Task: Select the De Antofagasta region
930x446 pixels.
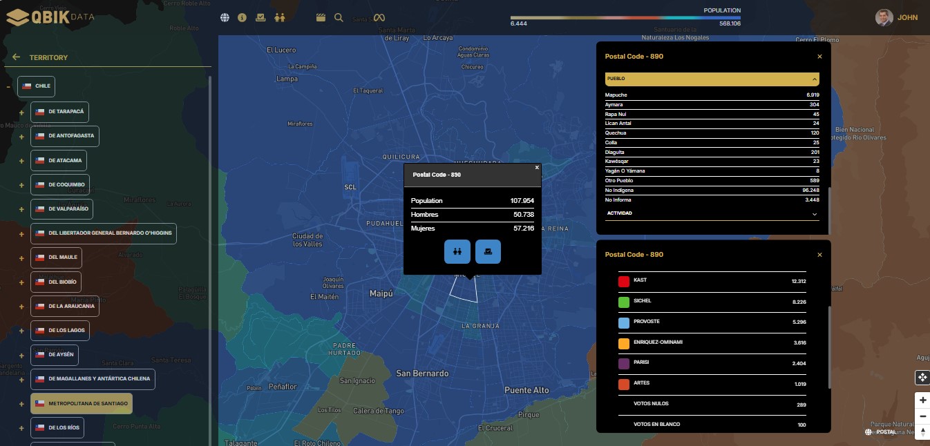Action: click(65, 136)
